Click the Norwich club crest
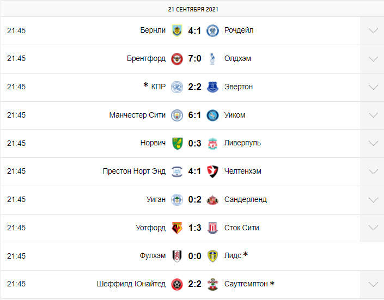 (177, 143)
